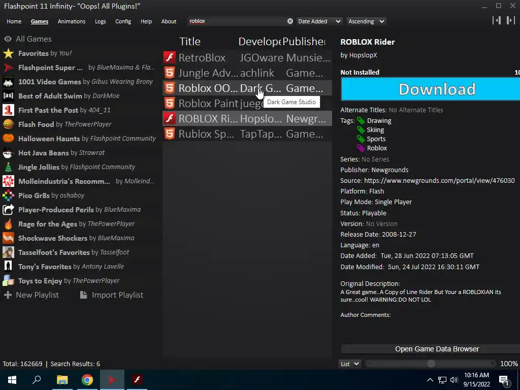Click the Flash Food burger icon
The height and width of the screenshot is (390, 520).
tap(8, 124)
